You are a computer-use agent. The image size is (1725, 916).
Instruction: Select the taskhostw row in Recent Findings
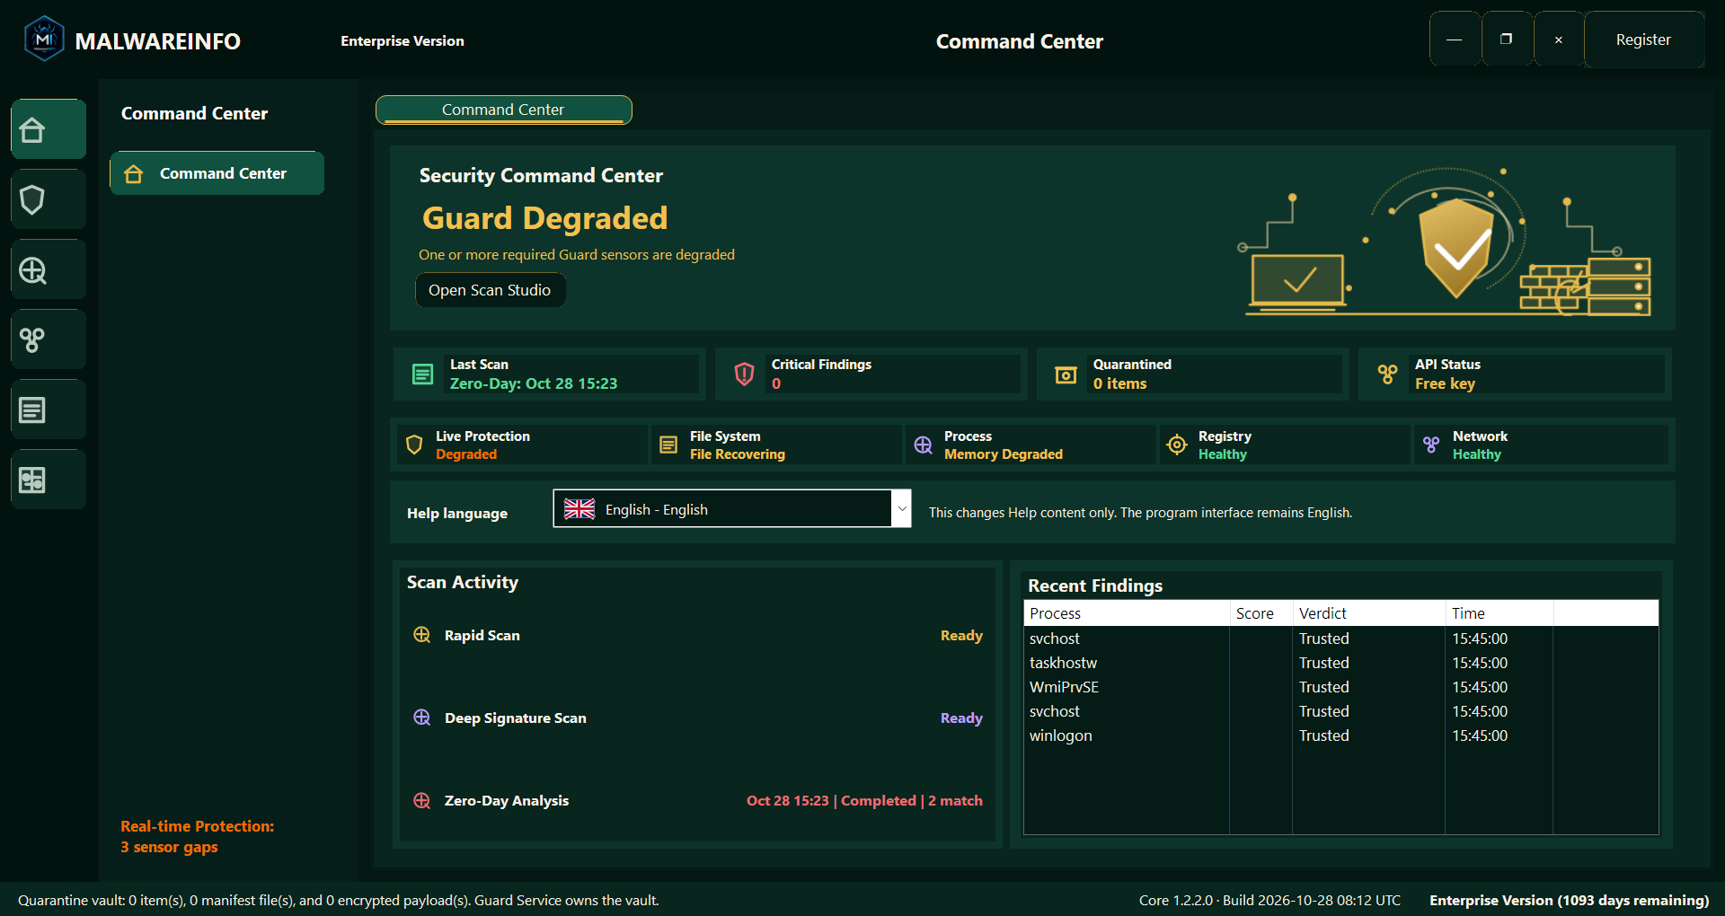[1340, 663]
